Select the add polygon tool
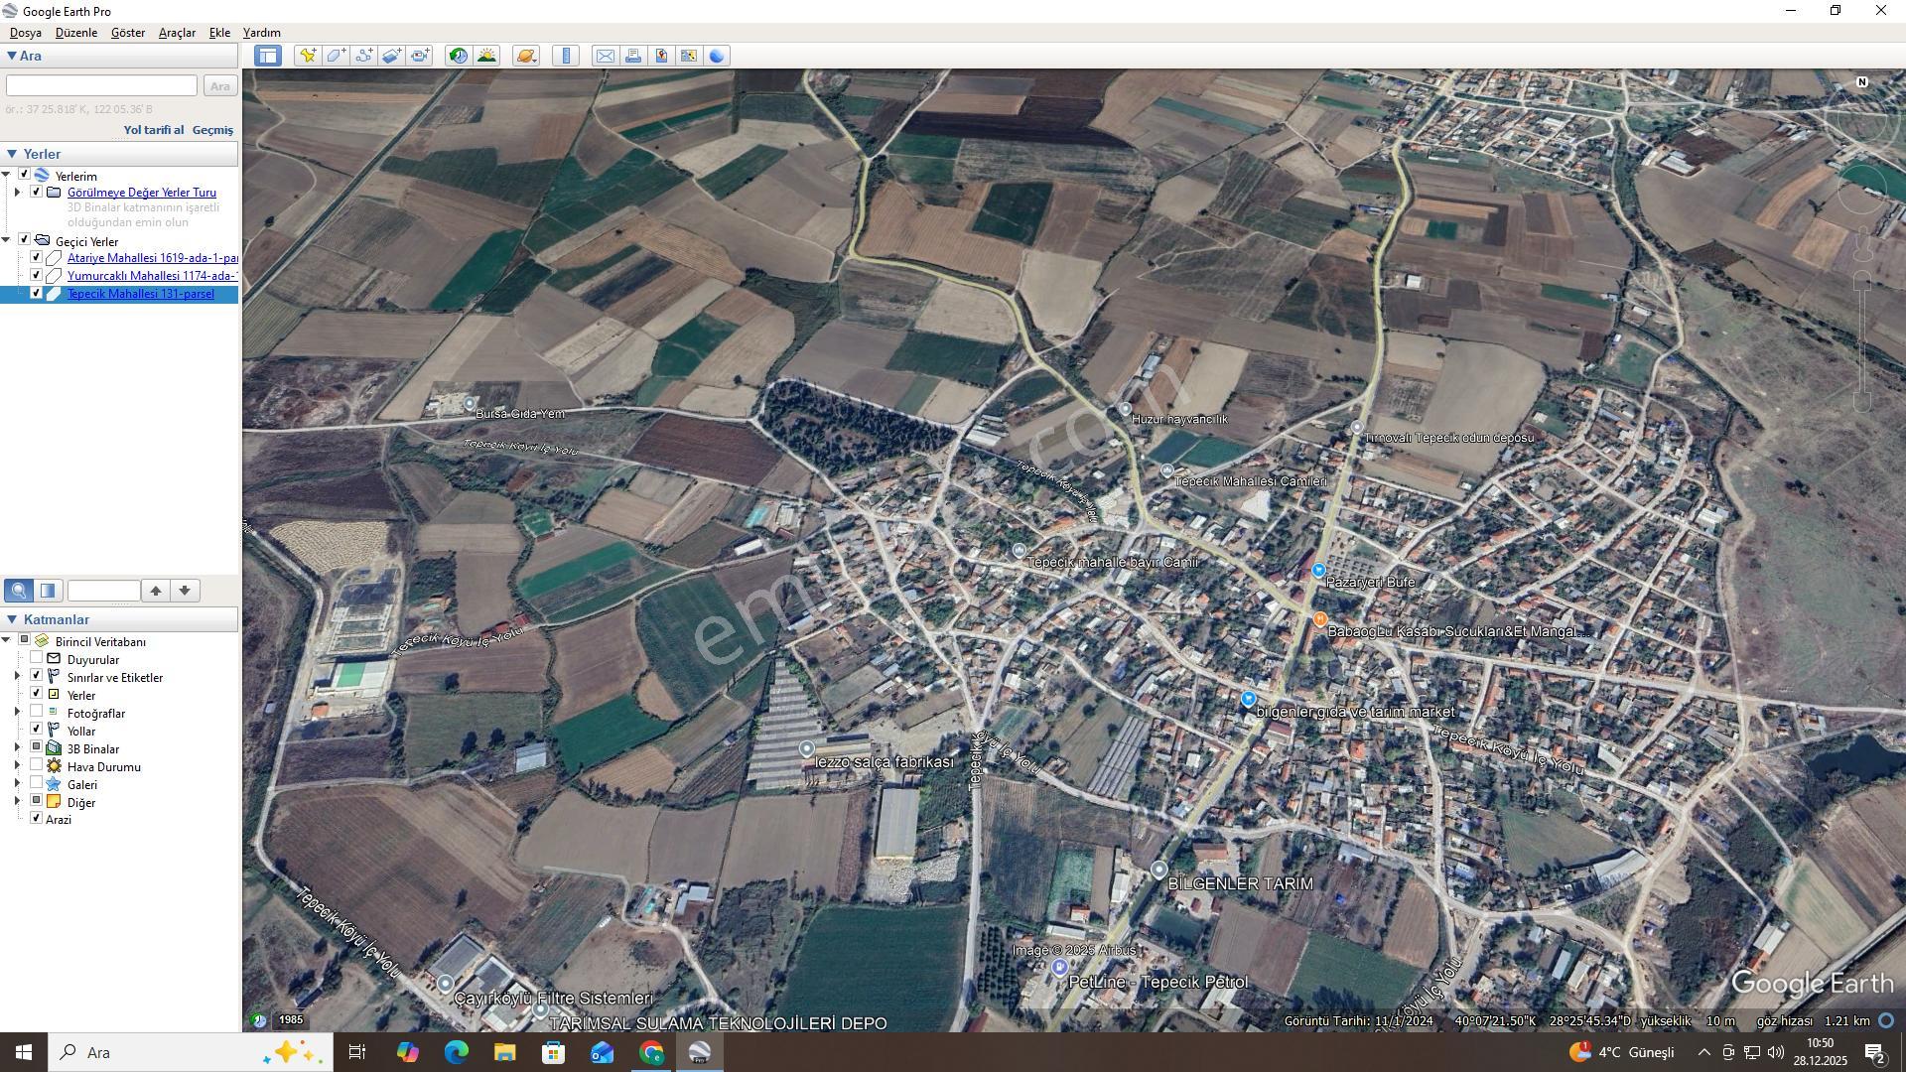 click(x=336, y=56)
